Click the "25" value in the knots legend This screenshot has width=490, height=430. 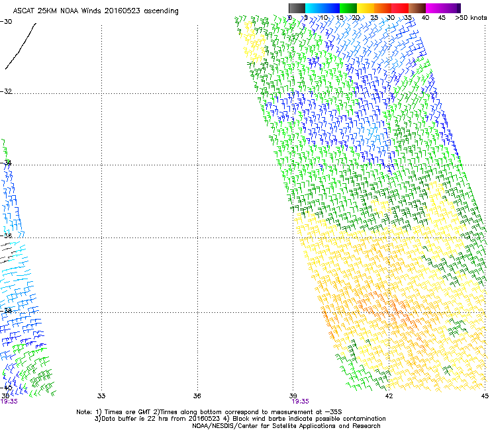click(374, 18)
